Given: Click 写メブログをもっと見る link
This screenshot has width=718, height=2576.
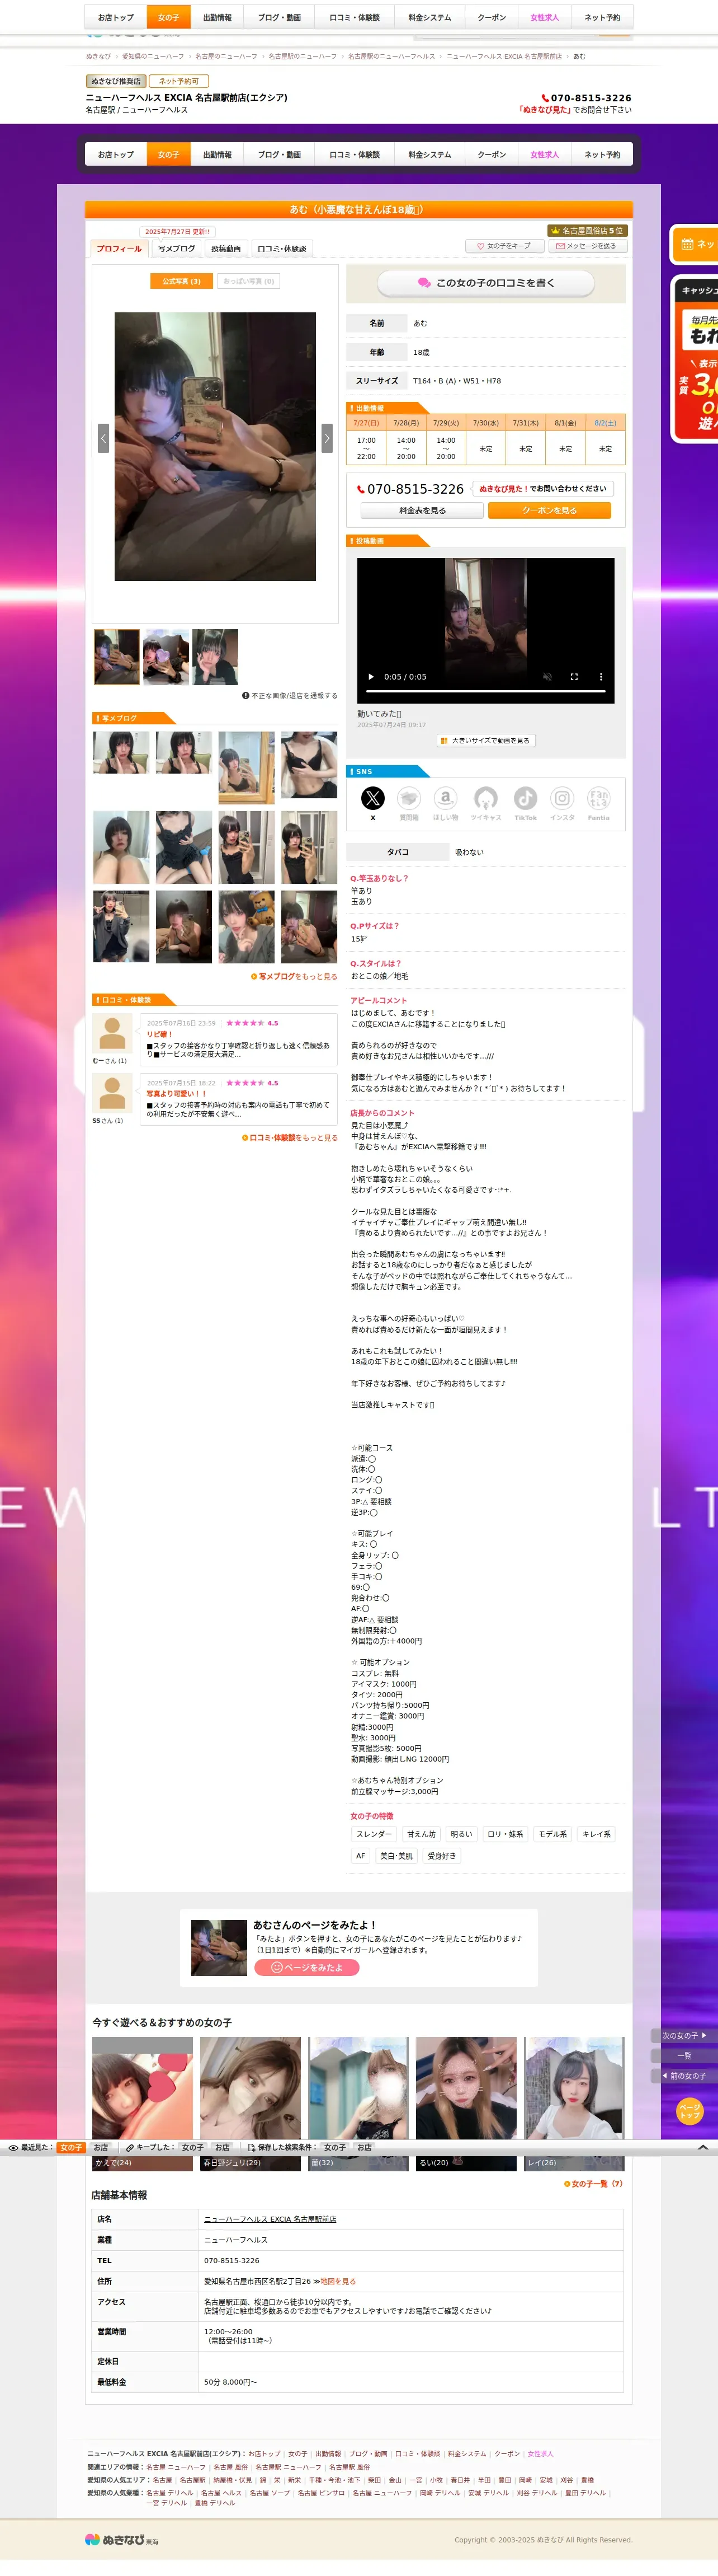Looking at the screenshot, I should click(x=294, y=977).
